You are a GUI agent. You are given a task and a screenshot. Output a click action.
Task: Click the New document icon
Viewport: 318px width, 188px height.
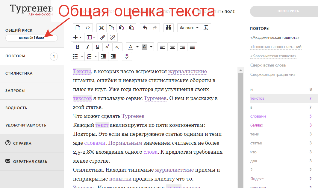(78, 28)
